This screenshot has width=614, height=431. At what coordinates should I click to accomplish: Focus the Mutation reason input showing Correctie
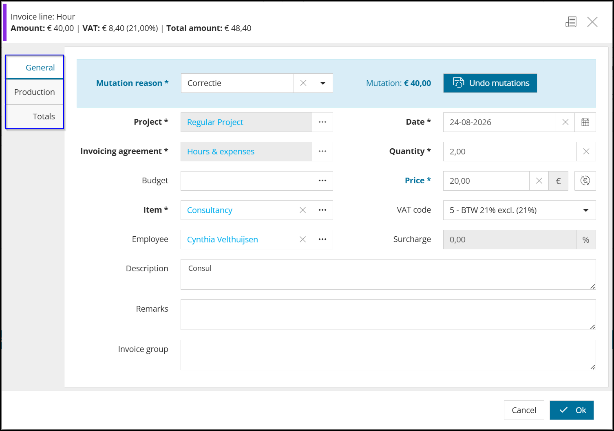pos(237,83)
